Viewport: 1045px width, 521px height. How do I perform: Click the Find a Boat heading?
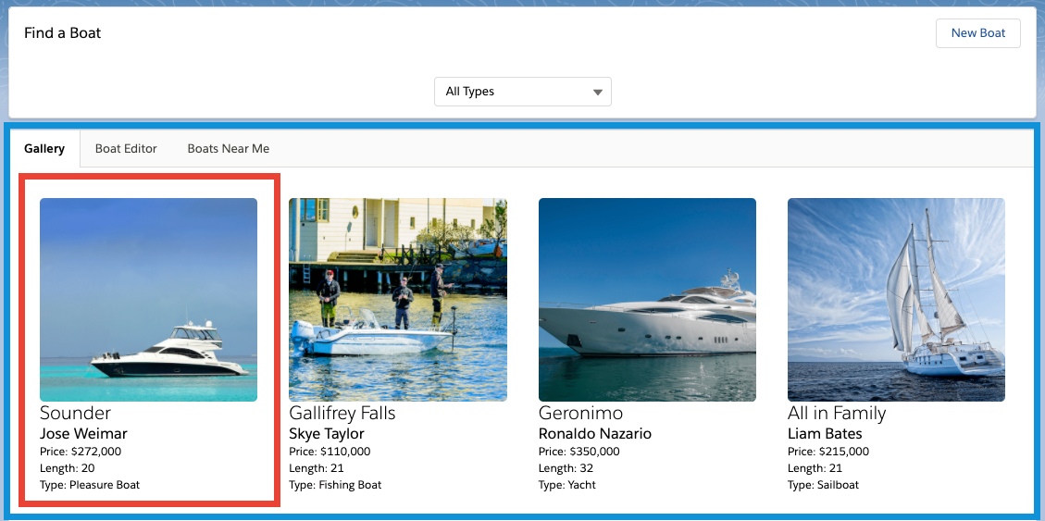coord(63,32)
